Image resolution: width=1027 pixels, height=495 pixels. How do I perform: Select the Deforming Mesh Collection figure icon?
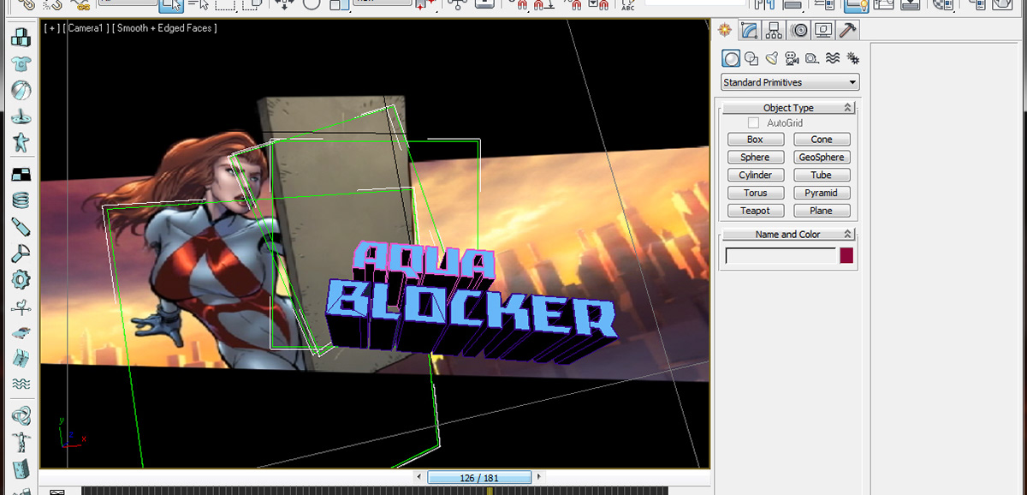click(x=21, y=143)
